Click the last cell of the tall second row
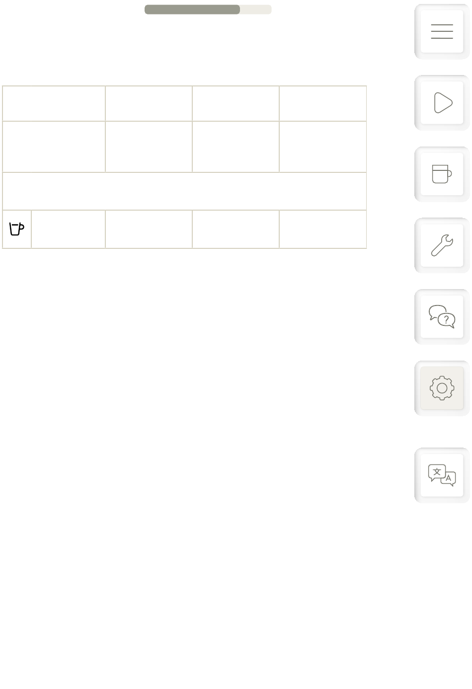The width and height of the screenshot is (472, 689). pyautogui.click(x=322, y=147)
